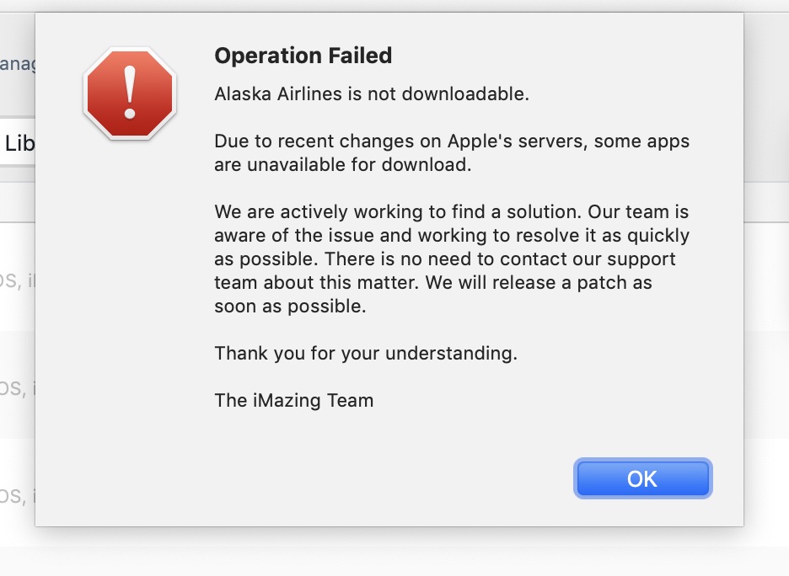Click the background window strip below the dialog
The width and height of the screenshot is (789, 576).
(x=388, y=552)
